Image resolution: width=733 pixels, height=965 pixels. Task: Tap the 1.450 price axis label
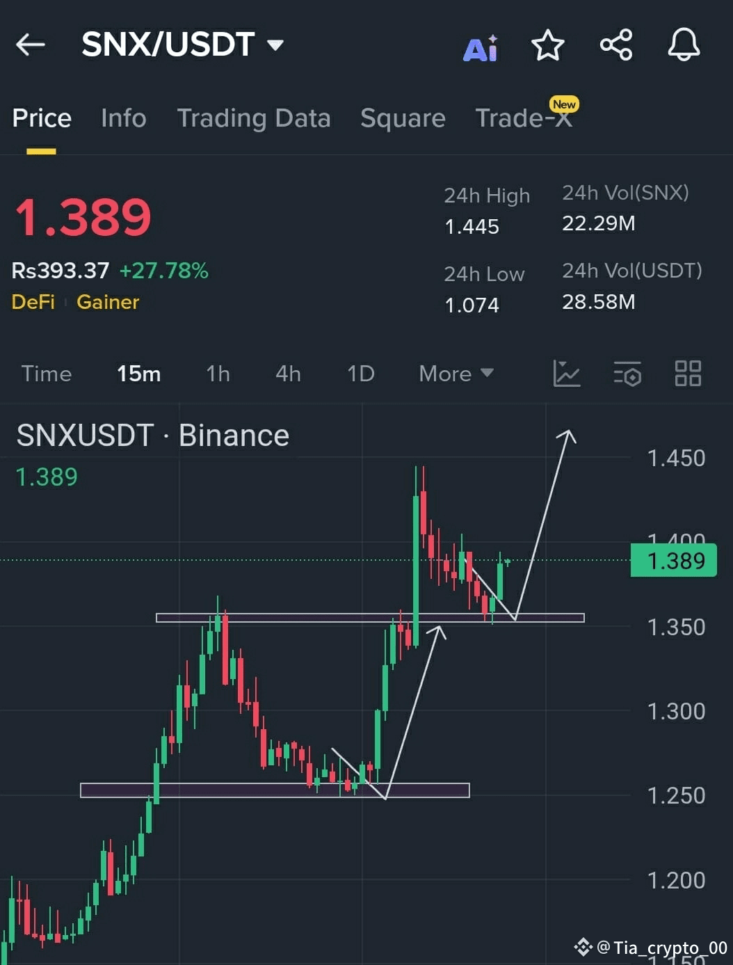click(676, 458)
